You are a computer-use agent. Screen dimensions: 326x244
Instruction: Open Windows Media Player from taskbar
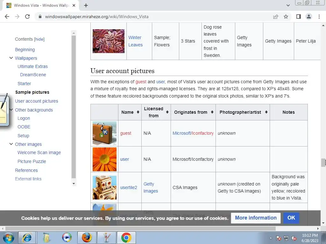[x=67, y=238]
